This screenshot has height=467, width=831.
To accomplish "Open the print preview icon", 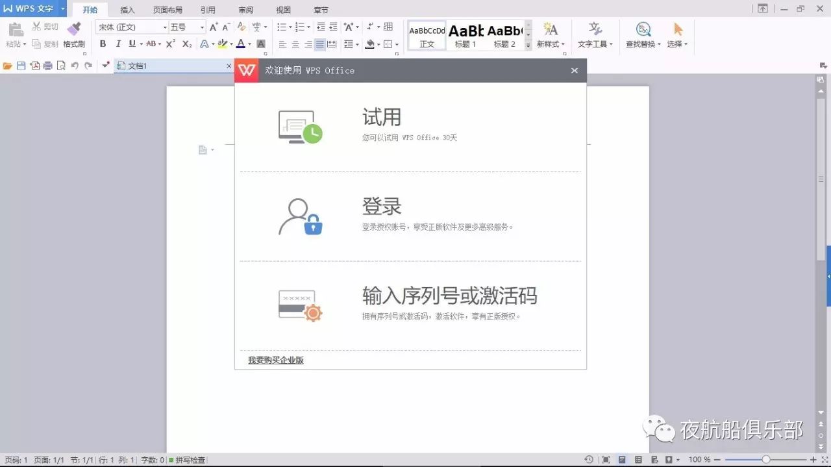I will pyautogui.click(x=60, y=65).
